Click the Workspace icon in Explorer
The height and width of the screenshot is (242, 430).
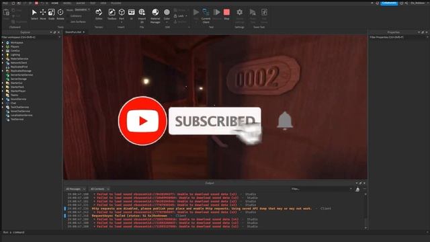(x=7, y=42)
